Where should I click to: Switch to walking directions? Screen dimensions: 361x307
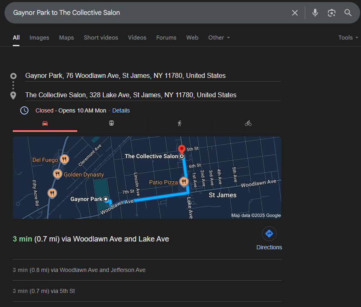point(180,123)
